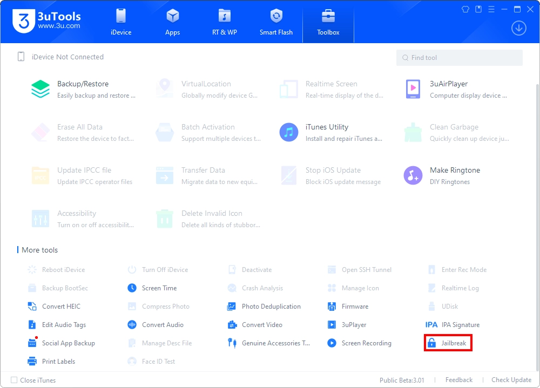Open the Photo Deduplication icon
This screenshot has width=540, height=388.
232,306
